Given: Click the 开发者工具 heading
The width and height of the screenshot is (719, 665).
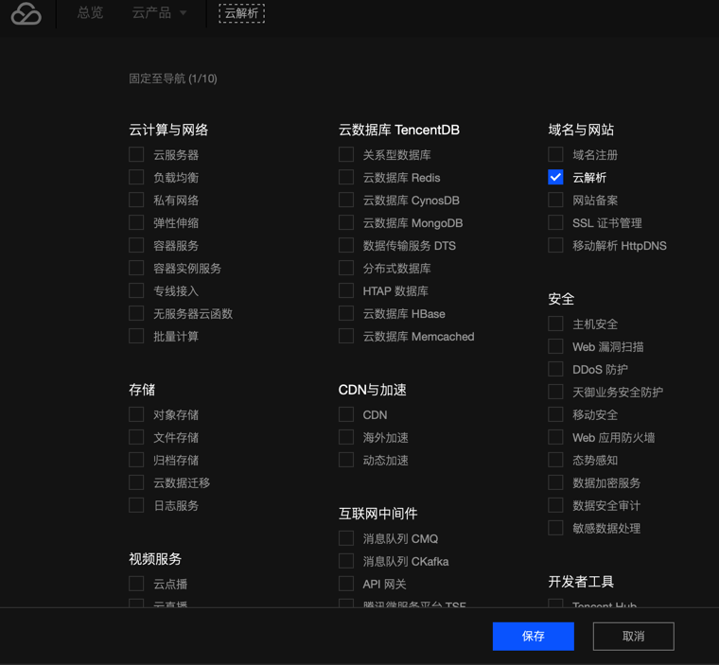Looking at the screenshot, I should pyautogui.click(x=581, y=582).
